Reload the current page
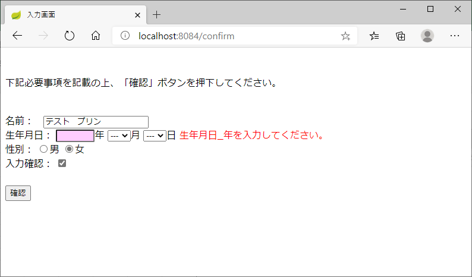 pos(70,36)
